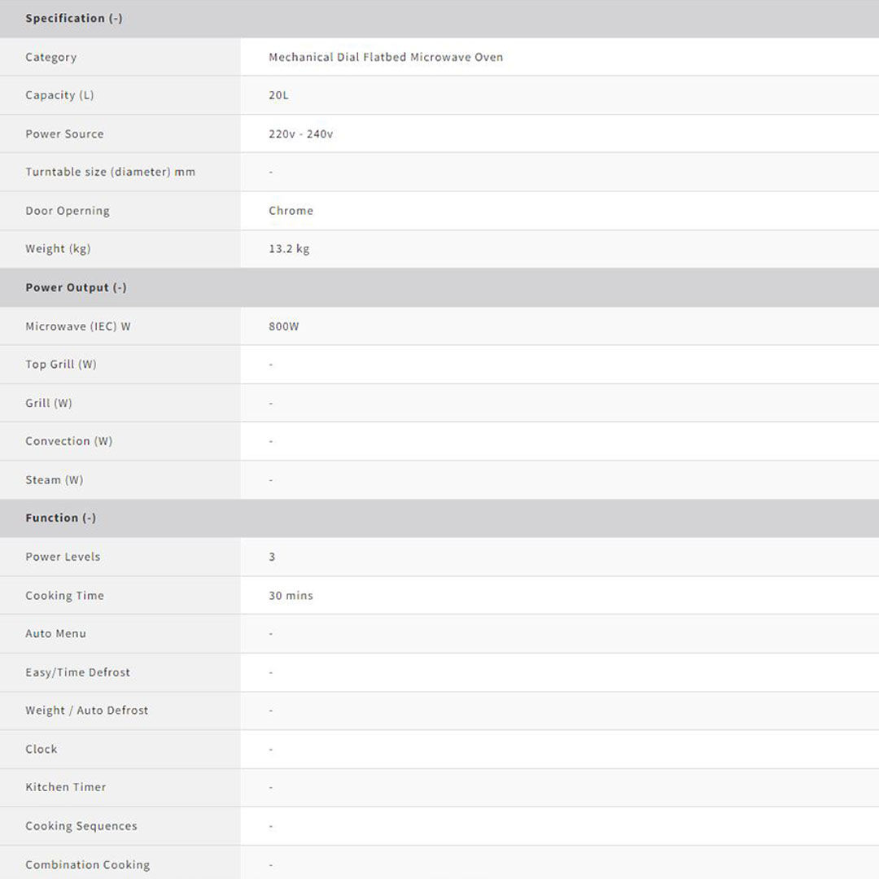Image resolution: width=879 pixels, height=879 pixels.
Task: Click the Microwave (IEC) W label
Action: click(x=78, y=326)
